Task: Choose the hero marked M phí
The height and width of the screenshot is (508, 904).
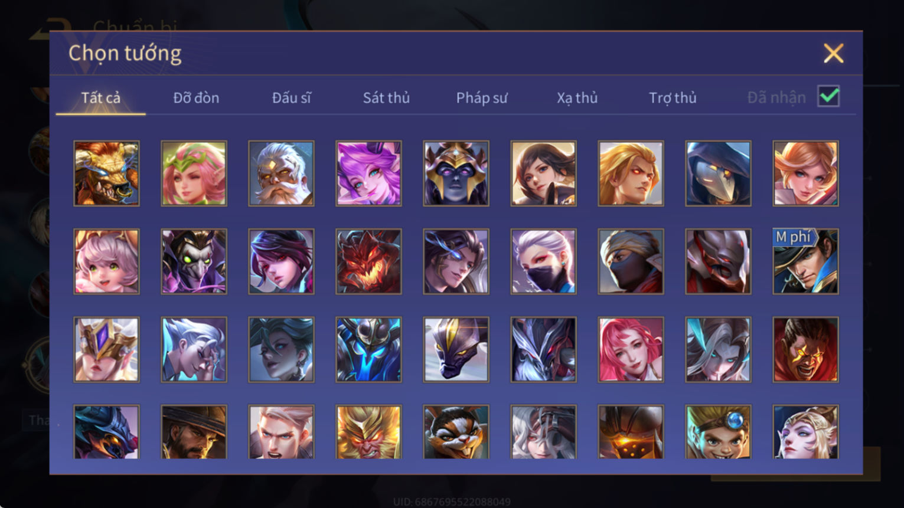Action: (805, 261)
